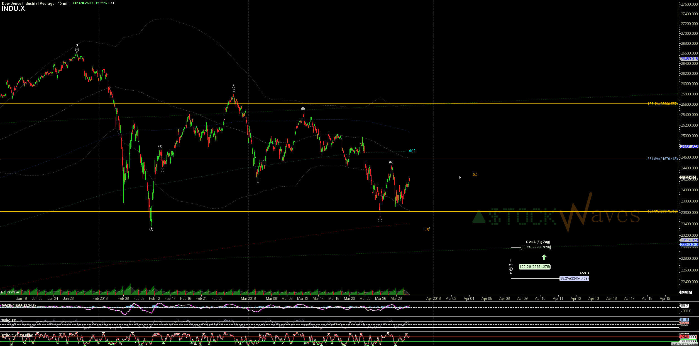Click the circled v label under wave 3
The image size is (699, 346).
(77, 50)
